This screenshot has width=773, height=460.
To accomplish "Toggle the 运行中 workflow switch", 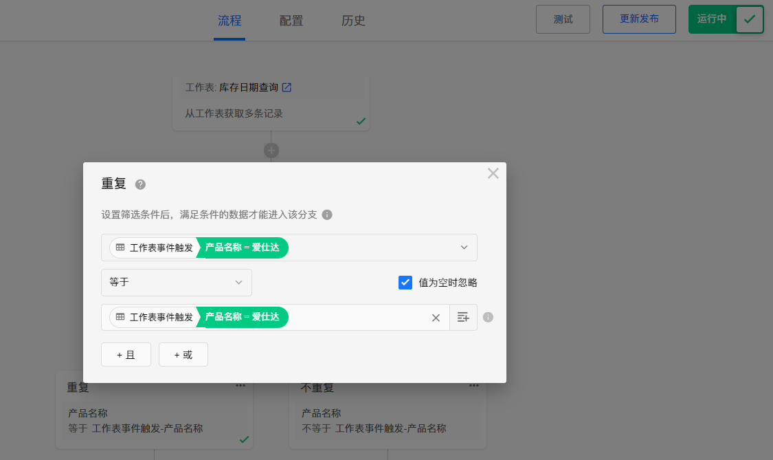I will (749, 19).
